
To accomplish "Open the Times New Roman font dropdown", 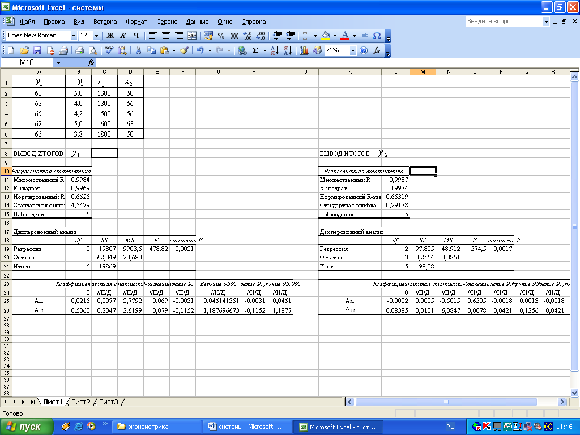I will [74, 36].
